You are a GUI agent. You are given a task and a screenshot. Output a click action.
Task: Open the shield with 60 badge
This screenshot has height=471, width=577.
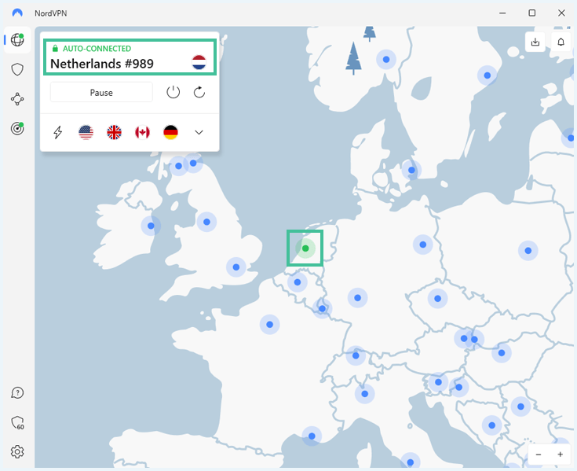click(x=17, y=423)
